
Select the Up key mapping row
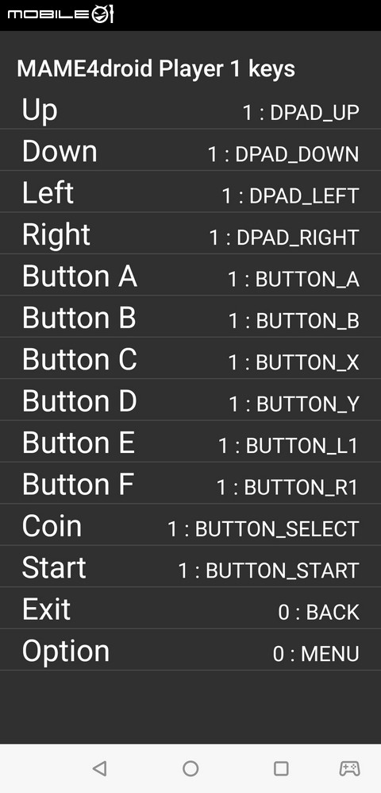point(190,110)
